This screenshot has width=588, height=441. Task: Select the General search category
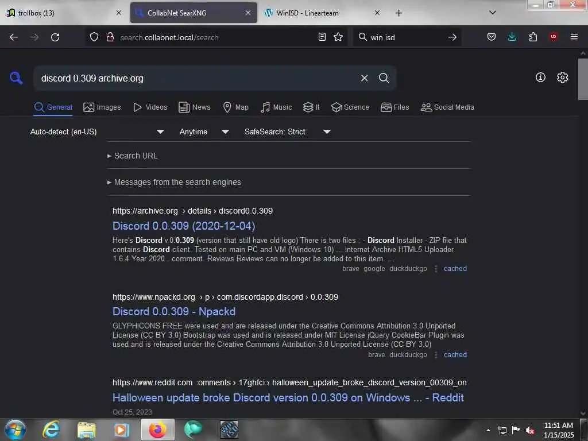tap(53, 107)
